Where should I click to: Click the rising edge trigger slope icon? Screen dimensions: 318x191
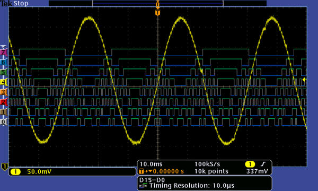pyautogui.click(x=263, y=164)
